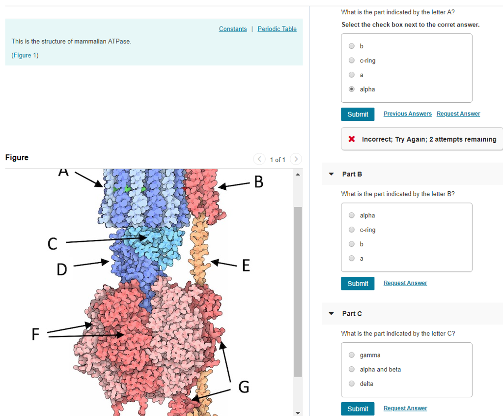Open the Constants link
The height and width of the screenshot is (416, 503).
tap(233, 29)
